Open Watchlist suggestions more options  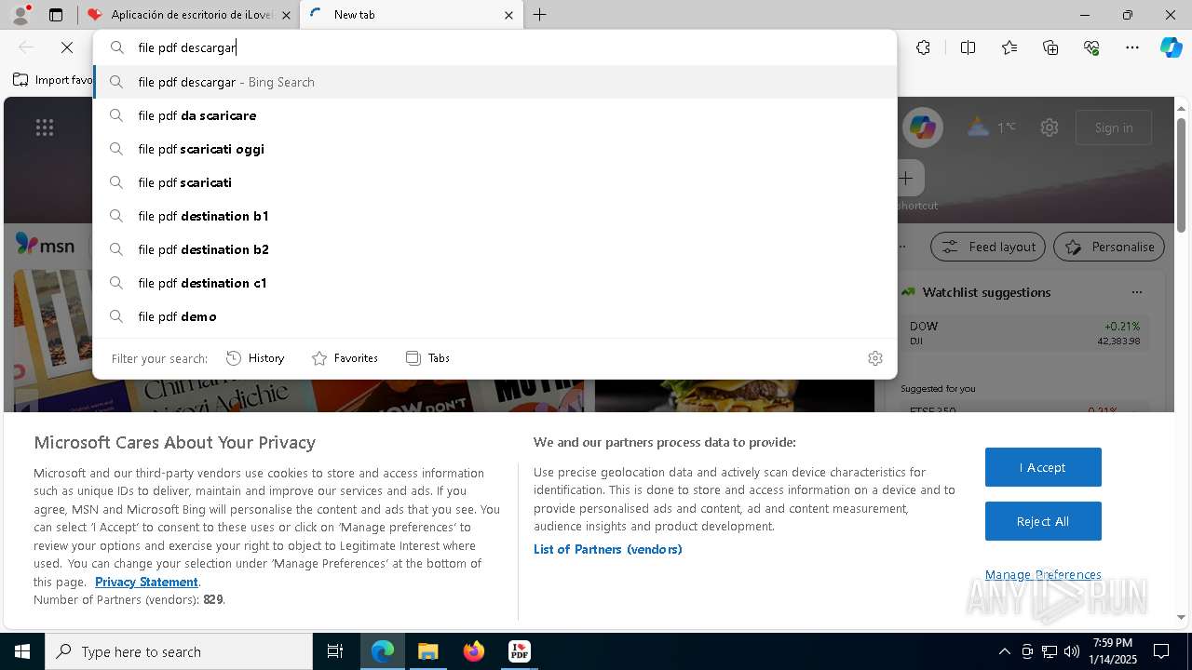1137,292
